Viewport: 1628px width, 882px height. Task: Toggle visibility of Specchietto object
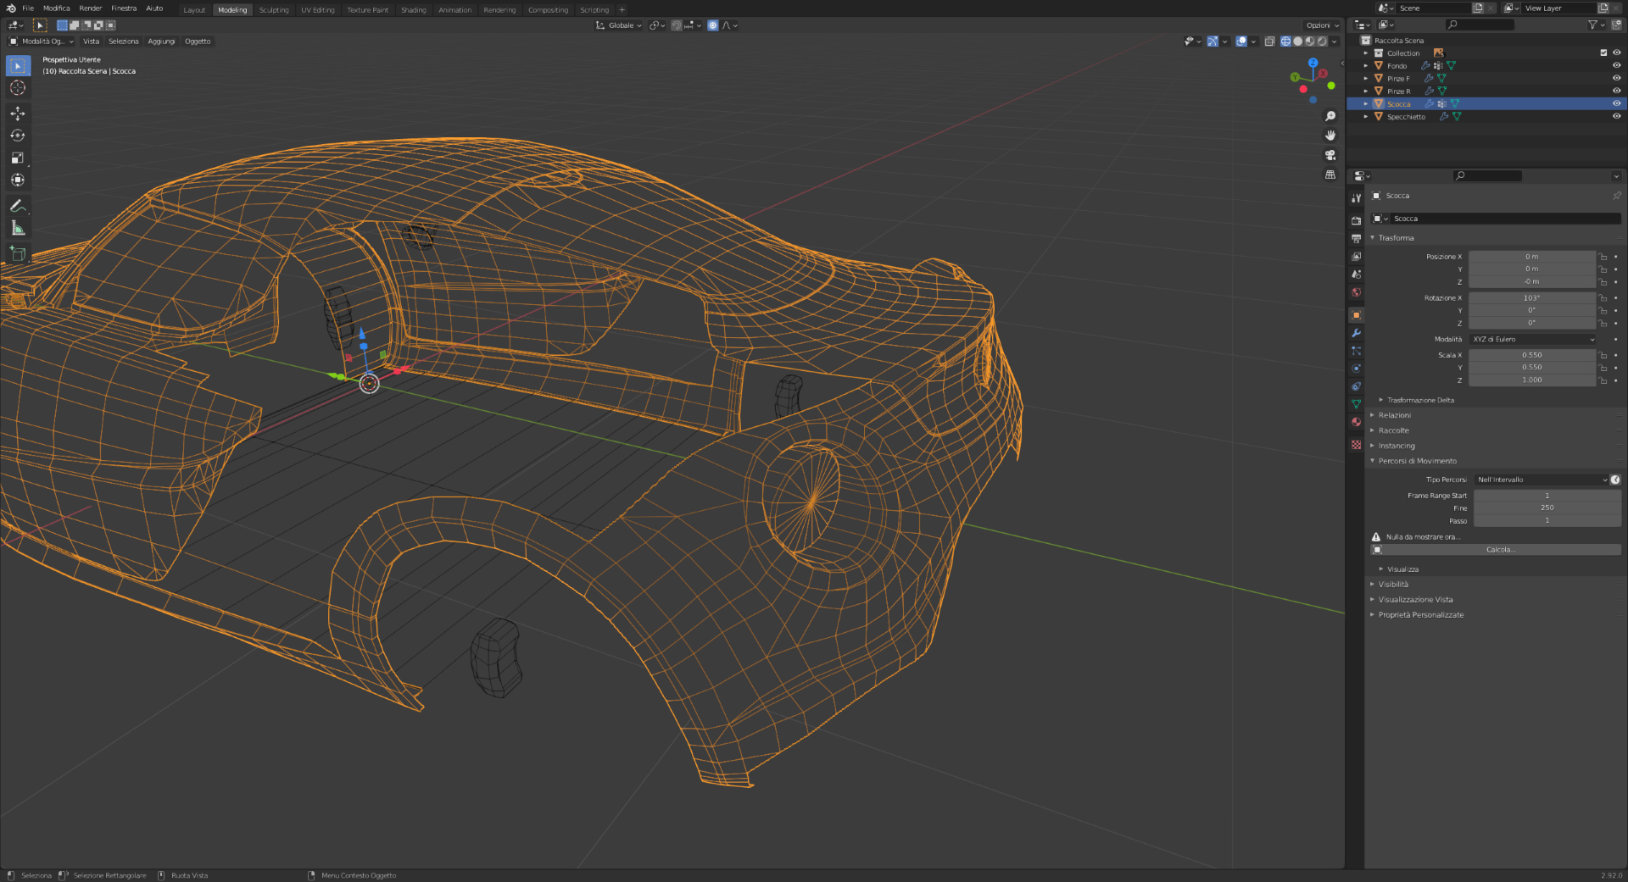(x=1616, y=116)
